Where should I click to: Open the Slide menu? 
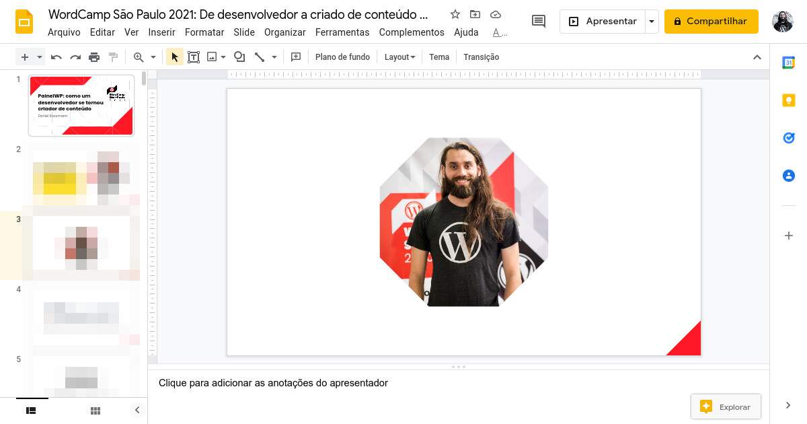[x=244, y=32]
